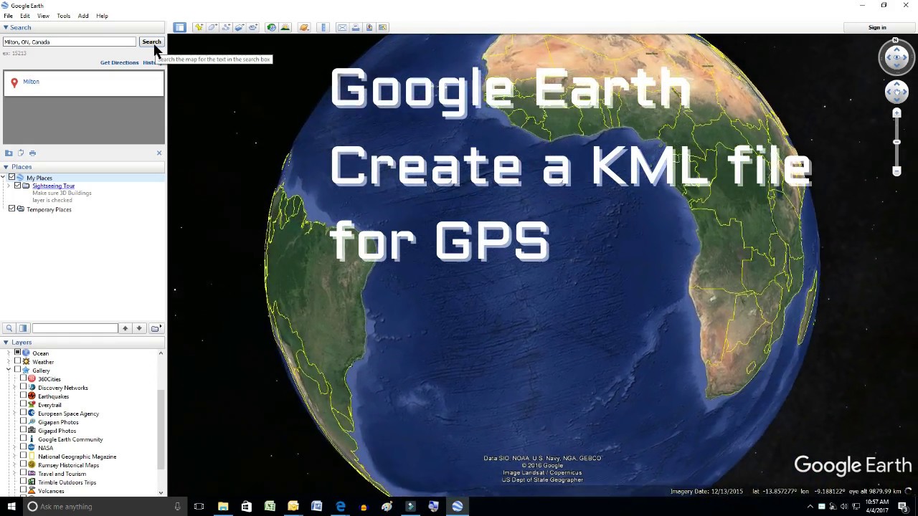The image size is (918, 516).
Task: Copy search results to clipboard icon
Action: 21,153
